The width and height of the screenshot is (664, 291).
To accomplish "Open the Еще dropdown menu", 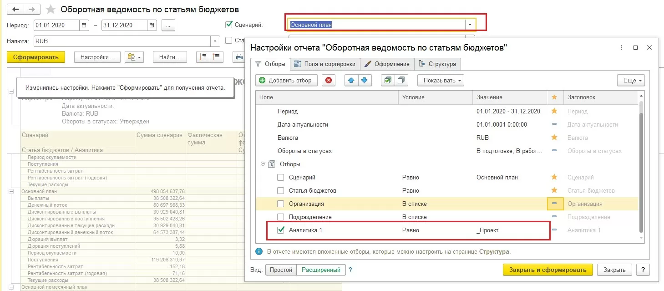I will [631, 80].
